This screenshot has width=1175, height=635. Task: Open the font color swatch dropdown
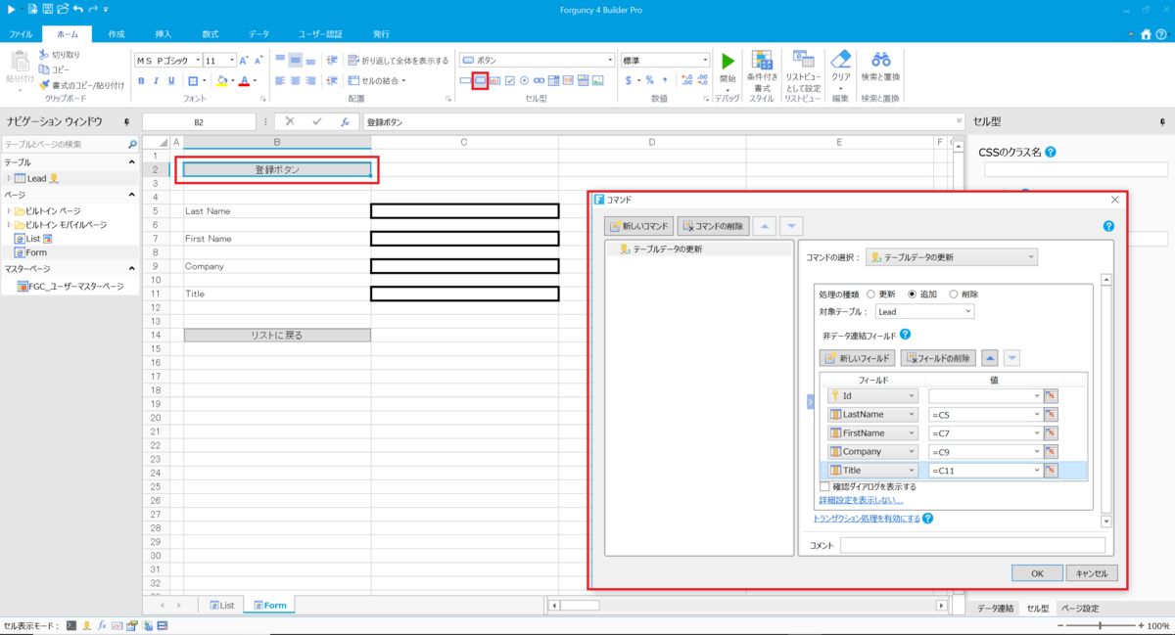[x=253, y=80]
